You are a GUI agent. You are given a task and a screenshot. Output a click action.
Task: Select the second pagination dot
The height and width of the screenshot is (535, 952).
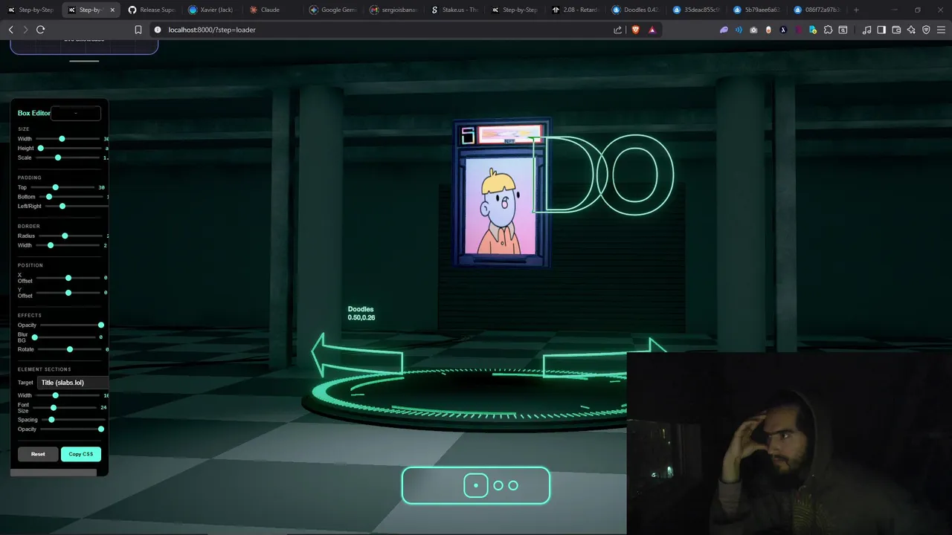pyautogui.click(x=498, y=485)
